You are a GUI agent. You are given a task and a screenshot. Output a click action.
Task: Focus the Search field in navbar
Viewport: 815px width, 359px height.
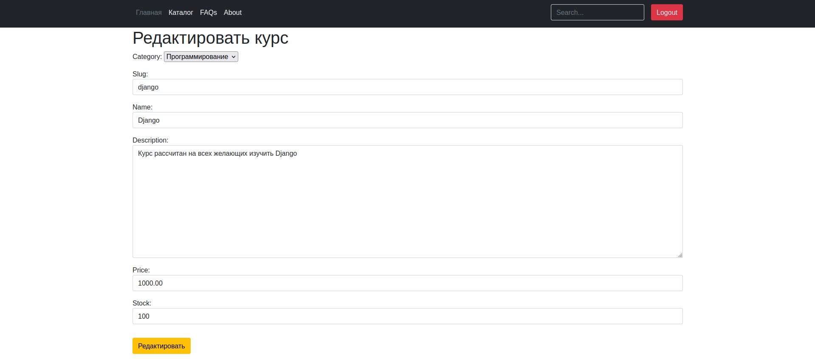tap(597, 12)
